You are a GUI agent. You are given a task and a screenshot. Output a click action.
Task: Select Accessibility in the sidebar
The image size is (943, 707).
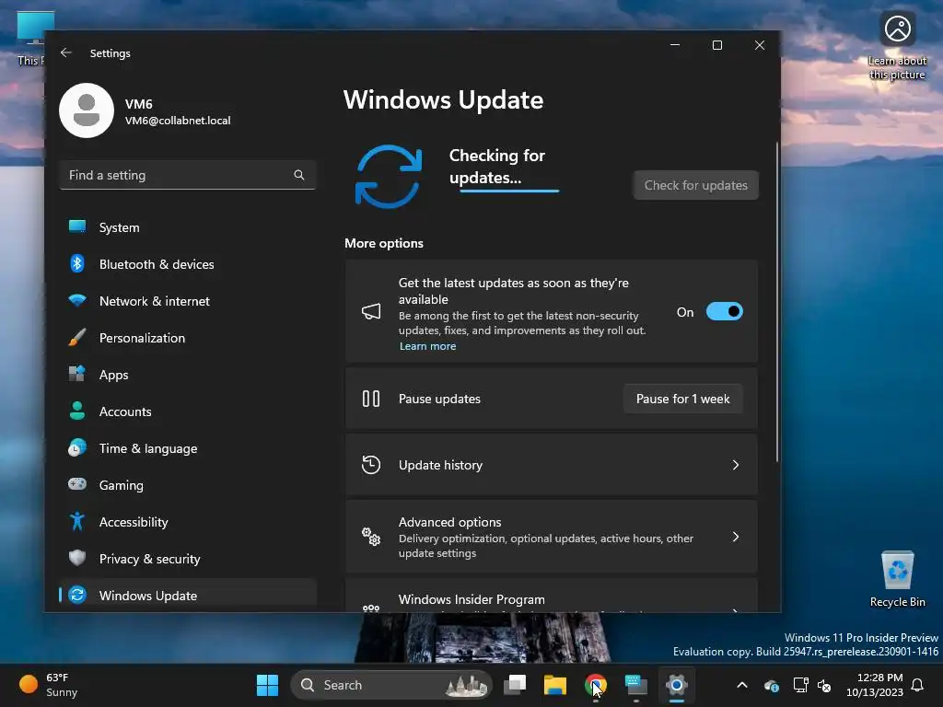click(x=188, y=522)
